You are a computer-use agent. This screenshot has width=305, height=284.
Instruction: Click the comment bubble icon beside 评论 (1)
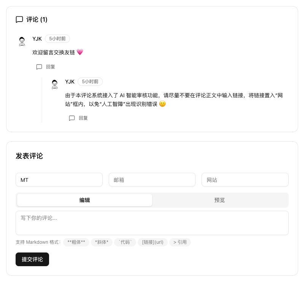click(19, 20)
